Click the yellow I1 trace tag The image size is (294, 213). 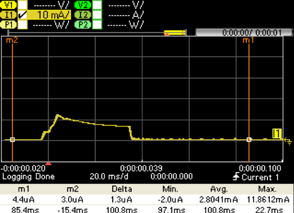[277, 134]
